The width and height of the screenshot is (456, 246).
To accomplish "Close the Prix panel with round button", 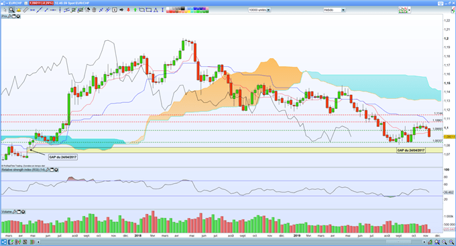I will coord(18,16).
